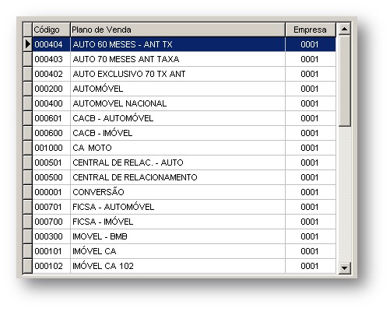The height and width of the screenshot is (311, 390).
Task: Click the Empresa column header
Action: tap(311, 30)
